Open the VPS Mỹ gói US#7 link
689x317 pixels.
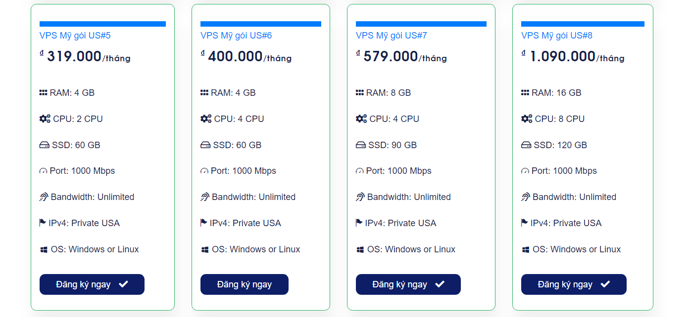coord(392,36)
